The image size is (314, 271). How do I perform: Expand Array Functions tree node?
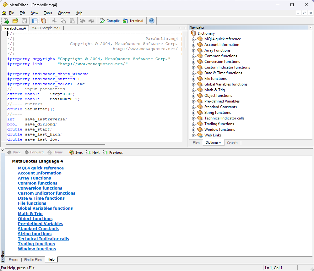[193, 51]
